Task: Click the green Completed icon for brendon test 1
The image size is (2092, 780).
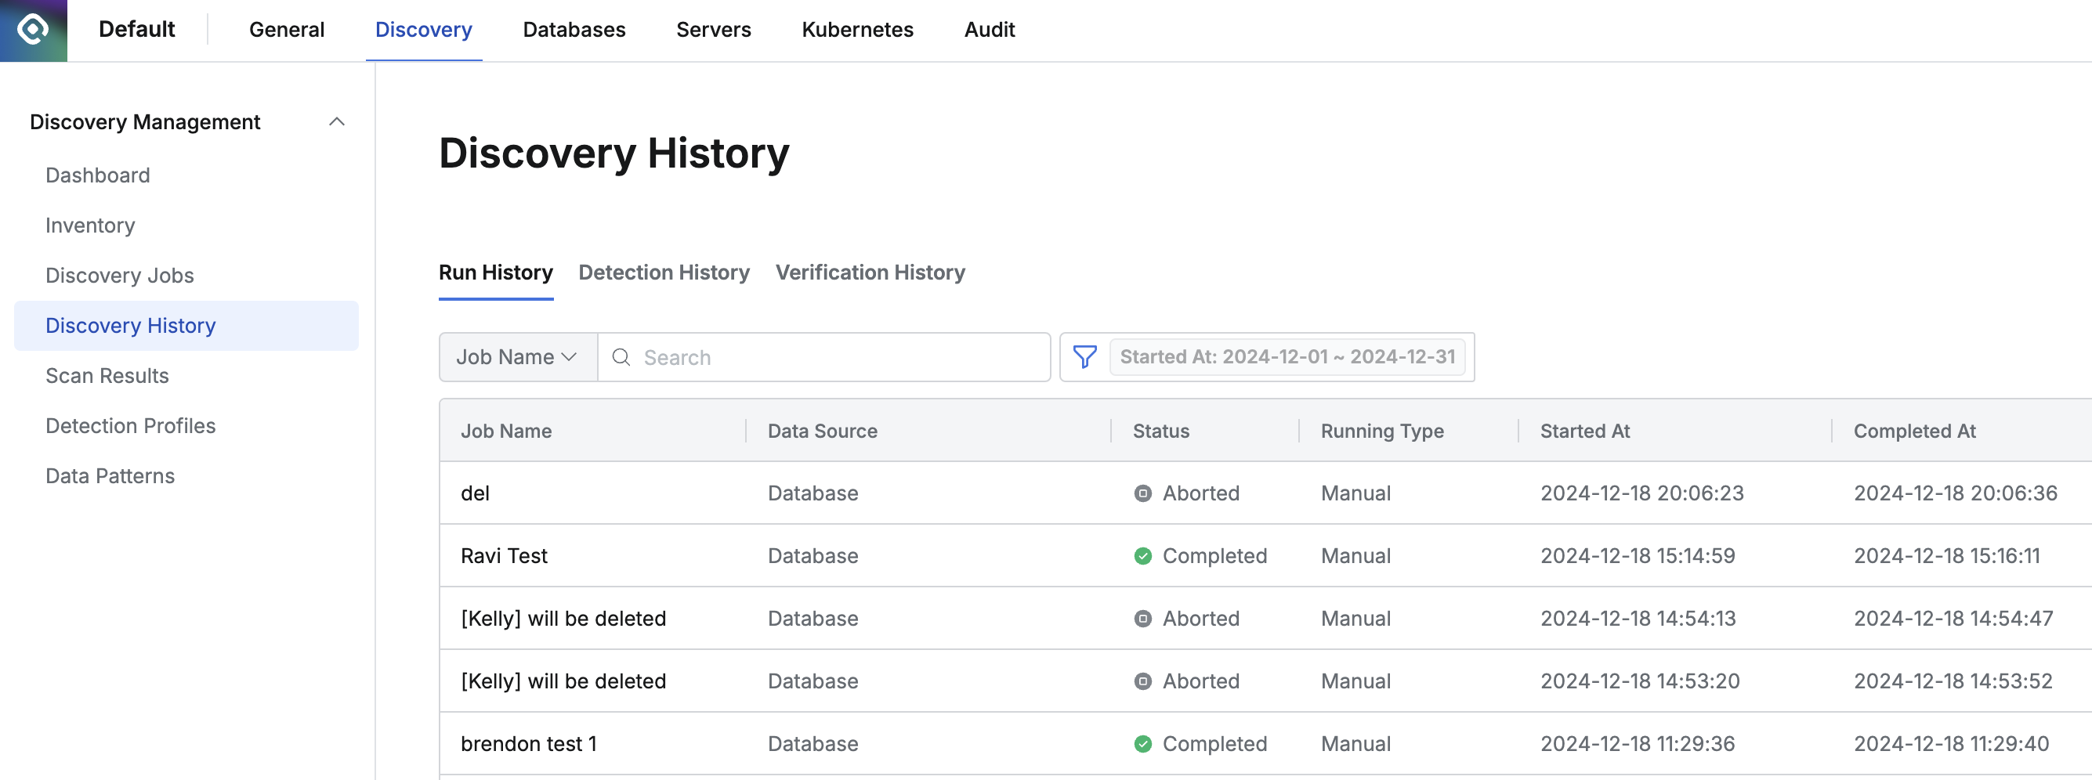Action: coord(1142,743)
